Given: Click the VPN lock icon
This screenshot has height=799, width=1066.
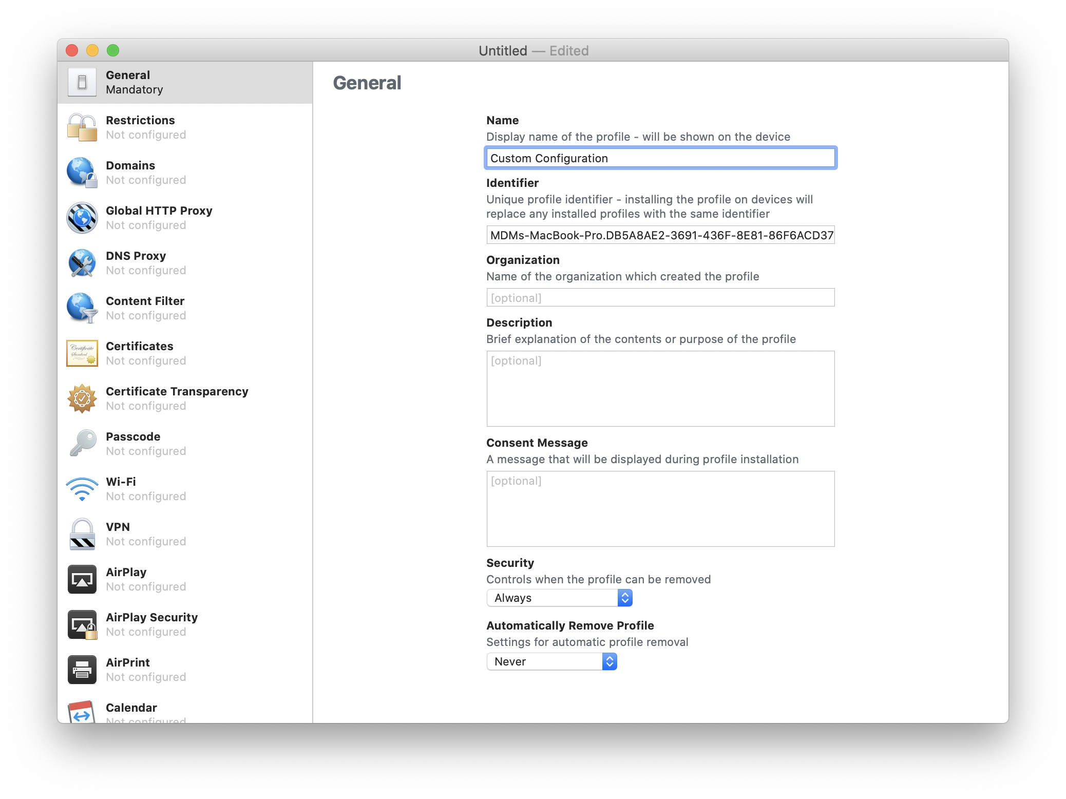Looking at the screenshot, I should pos(82,534).
